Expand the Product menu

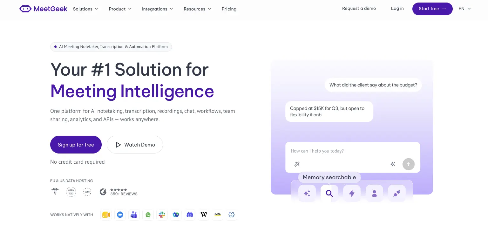click(120, 9)
